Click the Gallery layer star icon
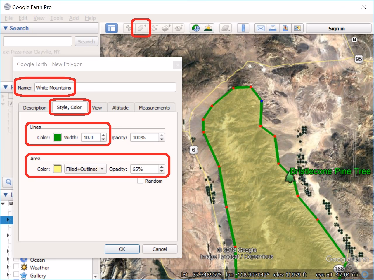Screen dimensions: 374x280 pos(24,276)
